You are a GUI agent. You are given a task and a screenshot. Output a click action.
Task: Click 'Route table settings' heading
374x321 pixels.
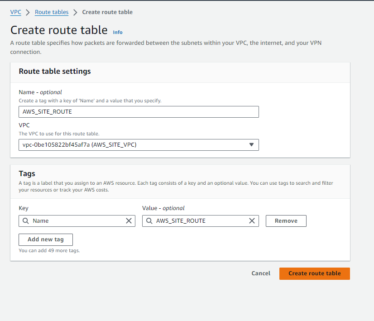click(55, 71)
